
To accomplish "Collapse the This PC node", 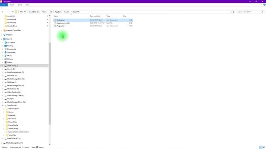I will pos(2,39).
